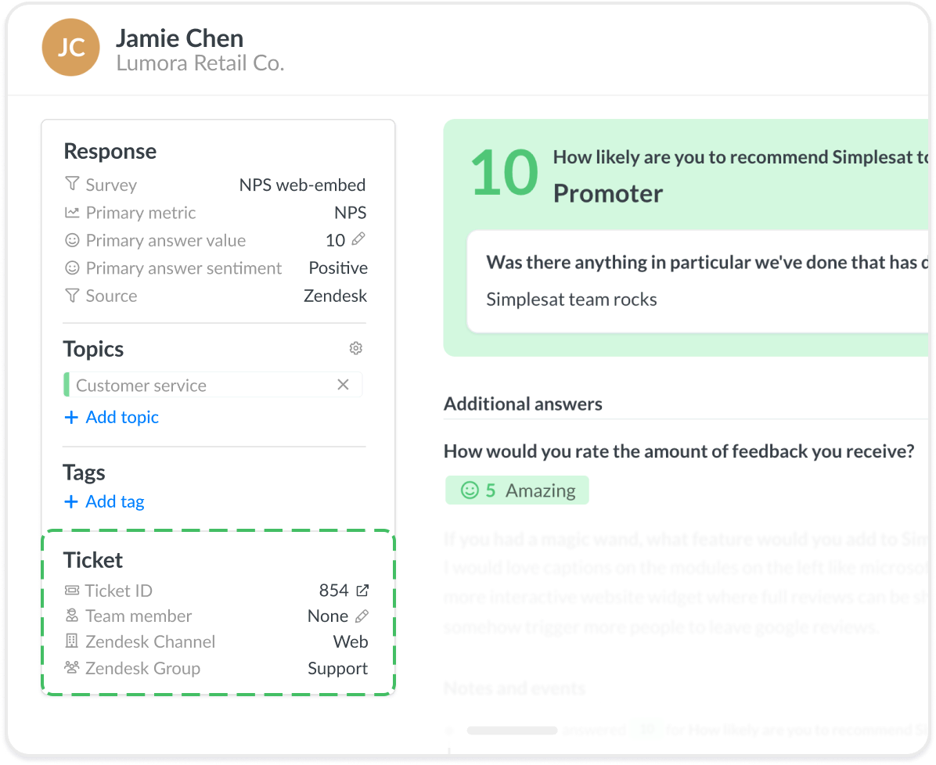Viewport: 936px width, 765px height.
Task: Click the JC avatar for Jamie Chen
Action: pos(70,48)
